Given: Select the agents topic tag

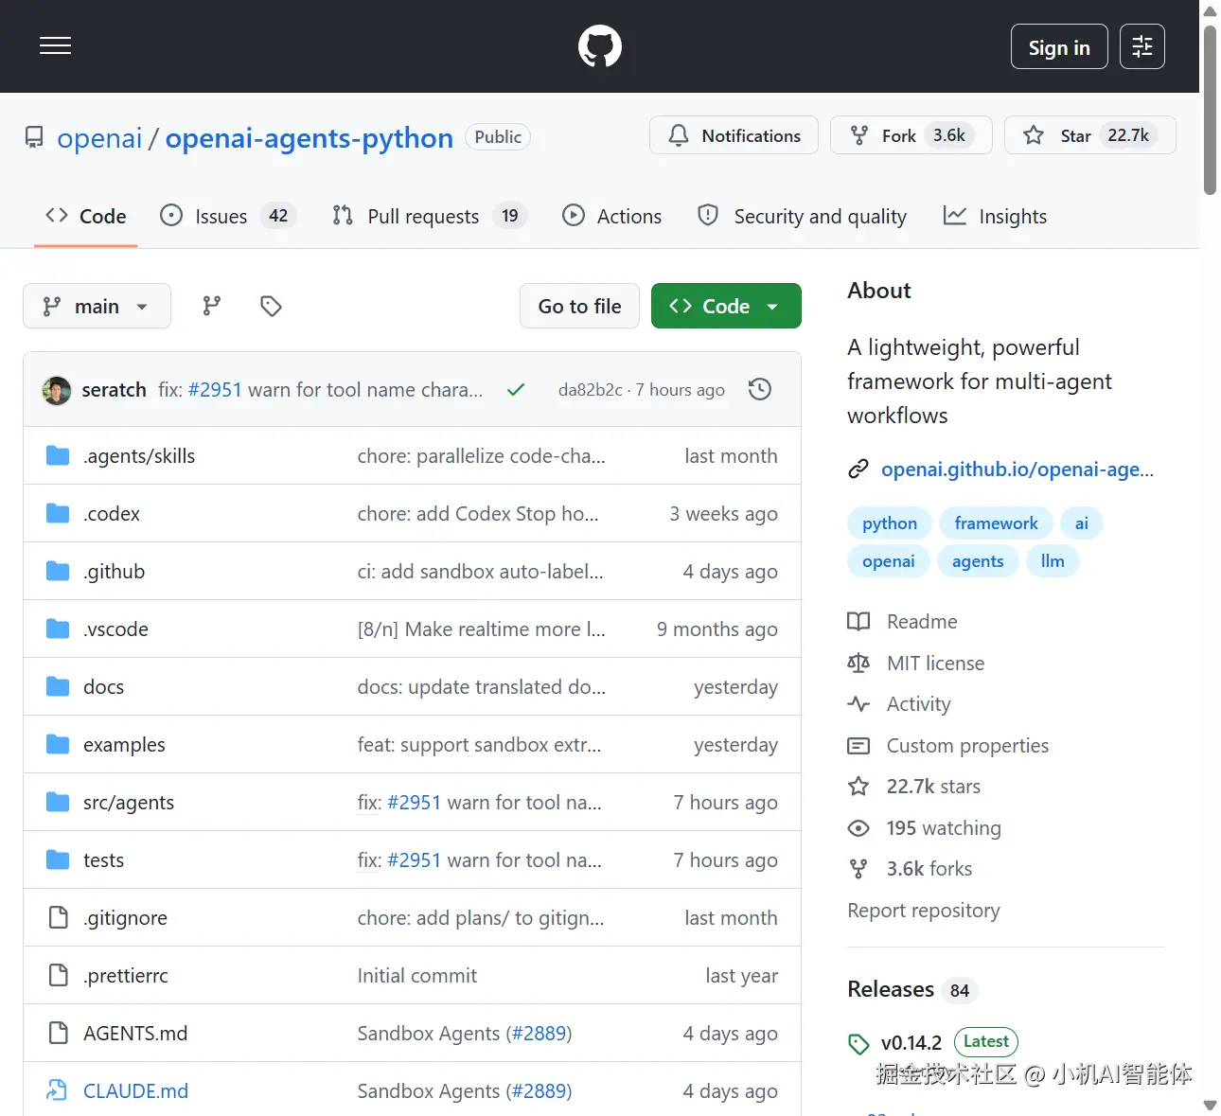Looking at the screenshot, I should point(978,560).
